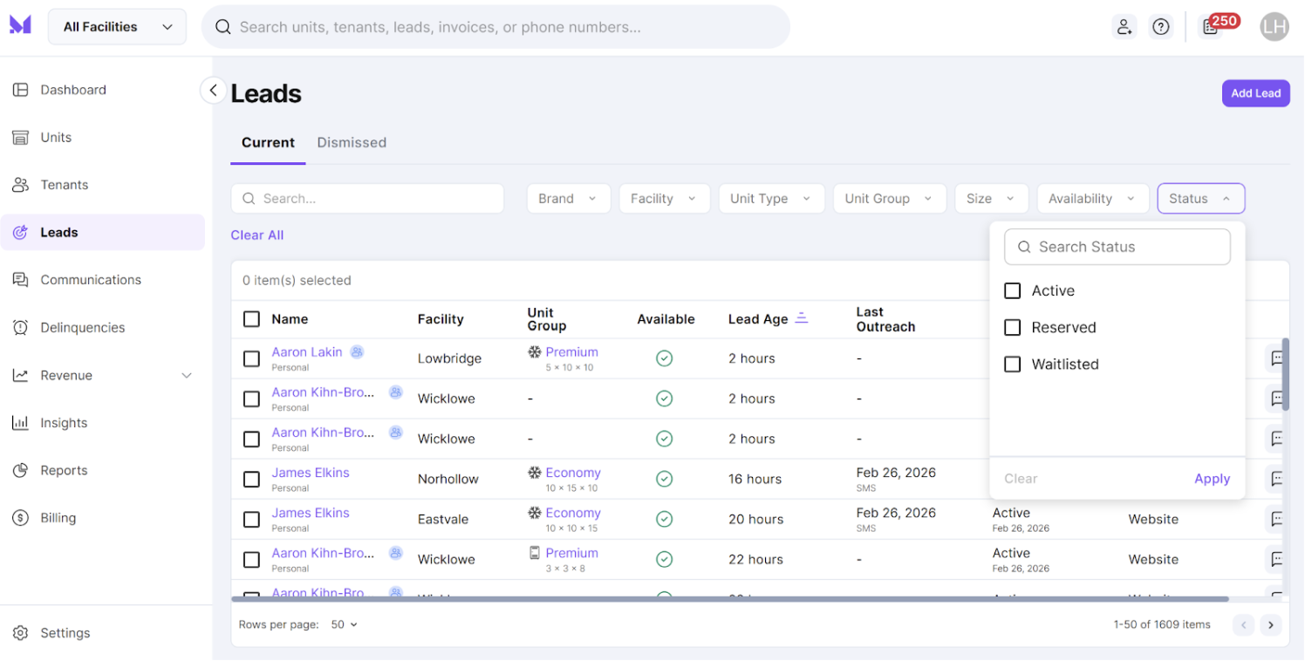The height and width of the screenshot is (661, 1305).
Task: Click the Lead Age sort icon
Action: pos(802,317)
